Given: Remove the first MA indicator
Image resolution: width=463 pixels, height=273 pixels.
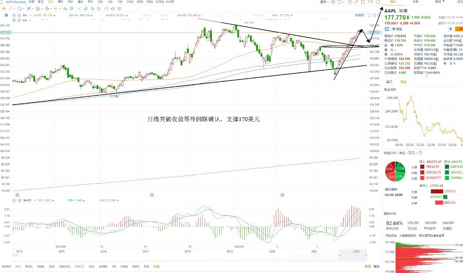Looking at the screenshot, I should (x=19, y=15).
